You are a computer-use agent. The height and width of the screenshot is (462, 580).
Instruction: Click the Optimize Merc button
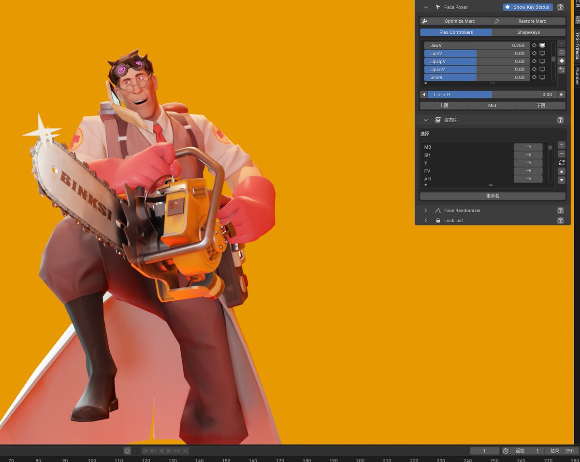click(x=456, y=21)
